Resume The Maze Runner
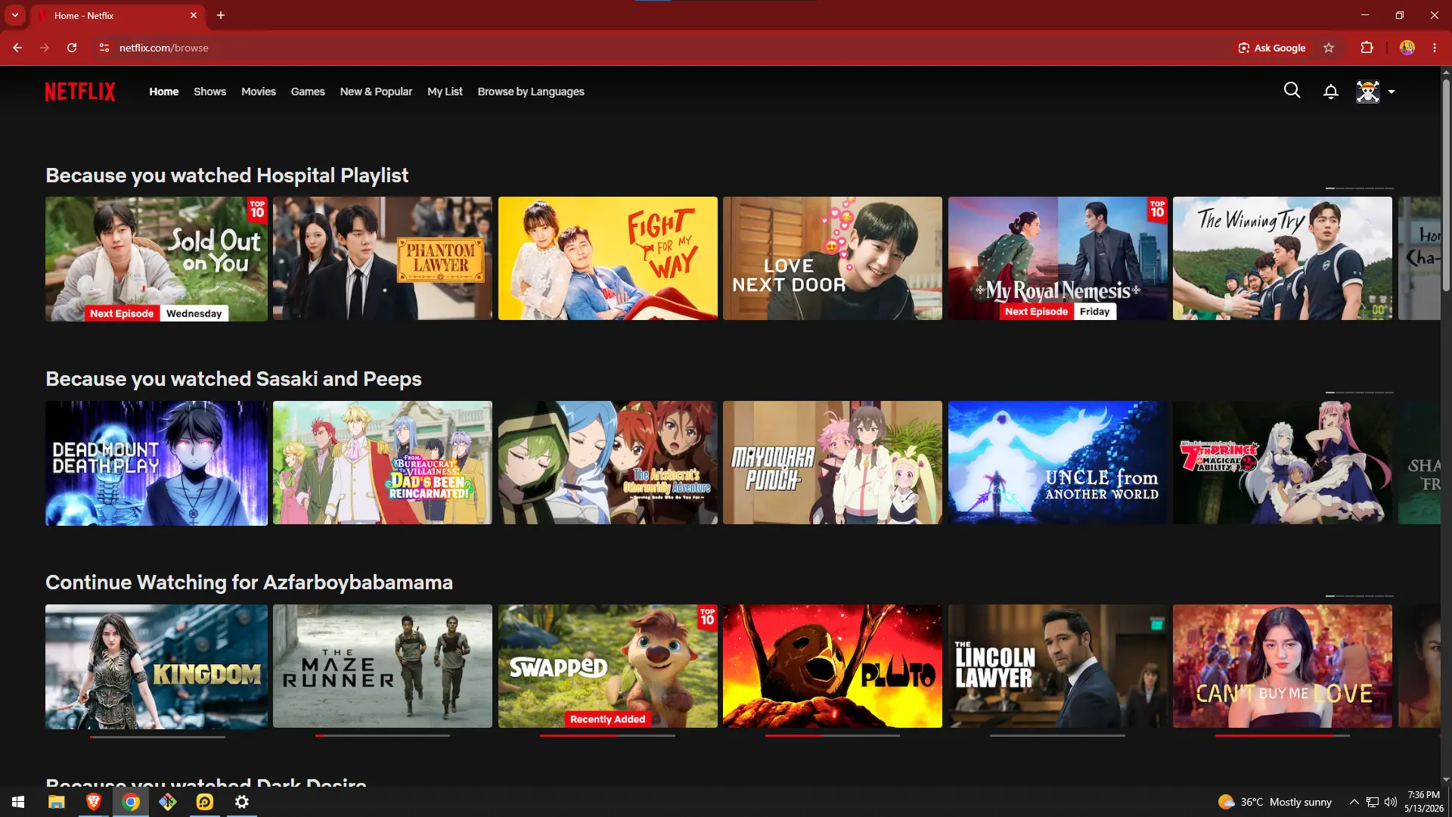 coord(383,666)
